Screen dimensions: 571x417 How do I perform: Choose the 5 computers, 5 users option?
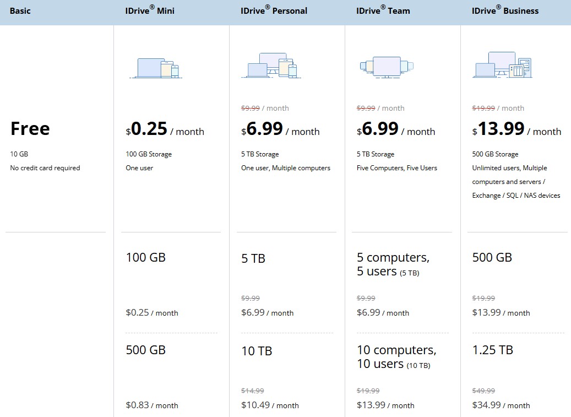[393, 264]
